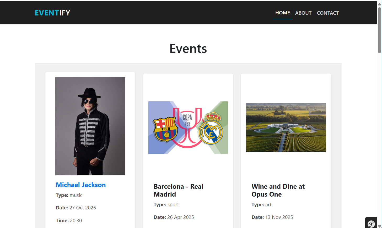Open the ABOUT page from navbar

(x=303, y=13)
